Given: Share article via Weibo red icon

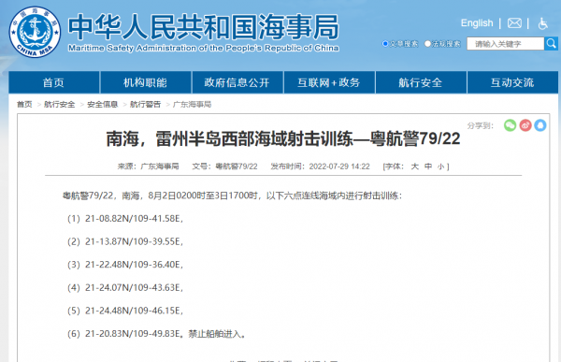Looking at the screenshot, I should click(x=525, y=125).
